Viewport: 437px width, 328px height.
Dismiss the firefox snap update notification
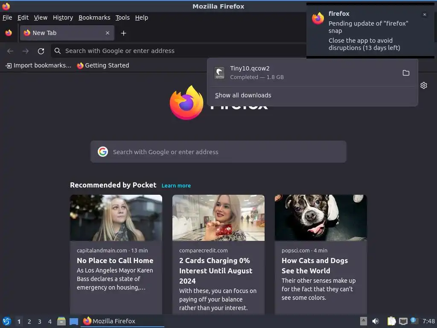425,15
